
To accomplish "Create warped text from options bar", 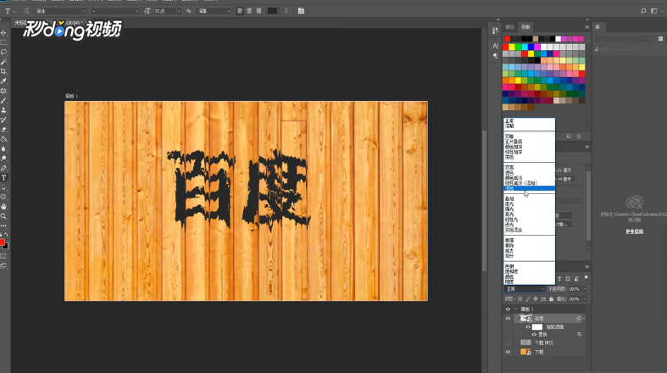I will click(x=286, y=11).
